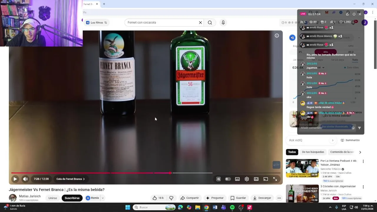This screenshot has width=377, height=212.
Task: Open the 'Cata de Fernet Branca' chapter list
Action: coord(70,179)
